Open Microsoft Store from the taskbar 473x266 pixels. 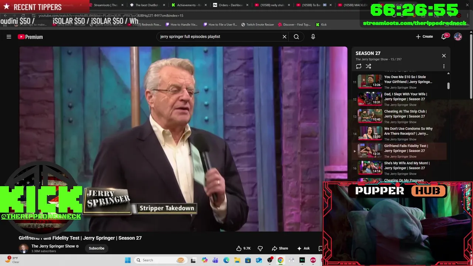[x=248, y=260]
